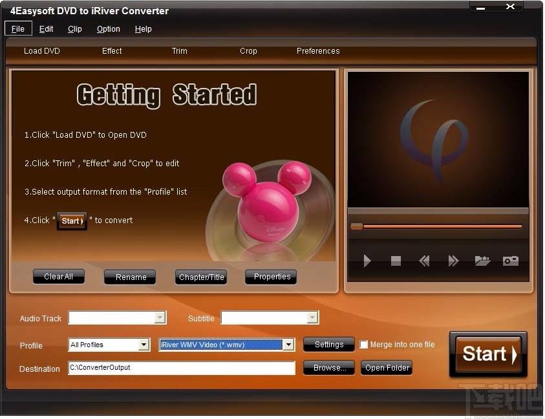Expand the Subtitle dropdown
Viewport: 545px width, 419px height.
(312, 317)
